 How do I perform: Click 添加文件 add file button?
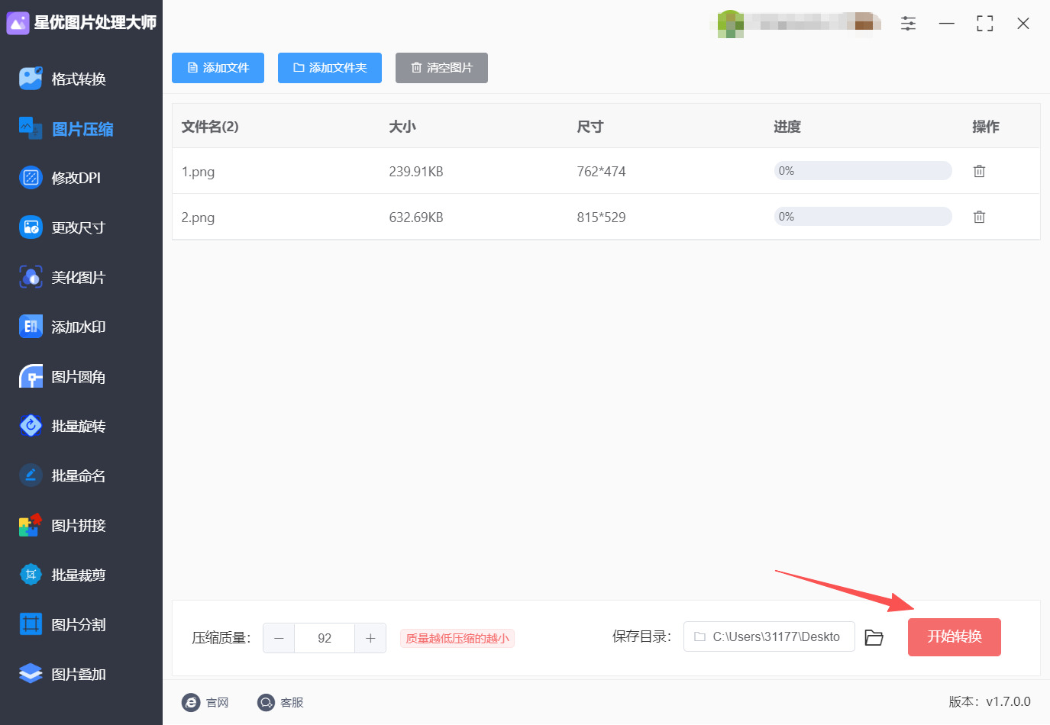click(x=218, y=68)
